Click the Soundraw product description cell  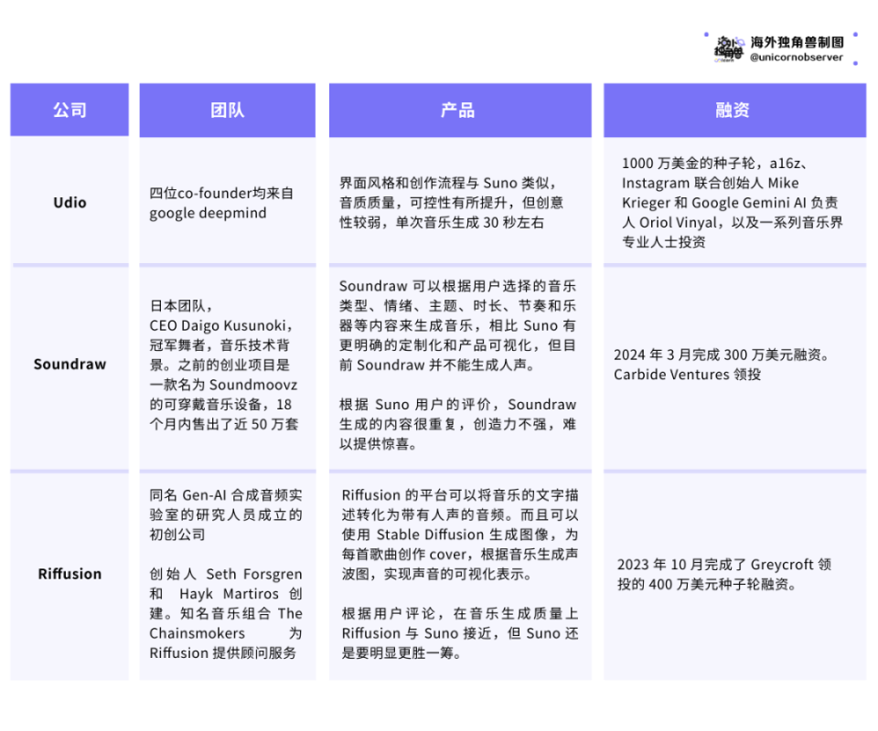click(459, 364)
